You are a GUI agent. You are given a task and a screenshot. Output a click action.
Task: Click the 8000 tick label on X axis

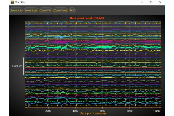(x=130, y=111)
